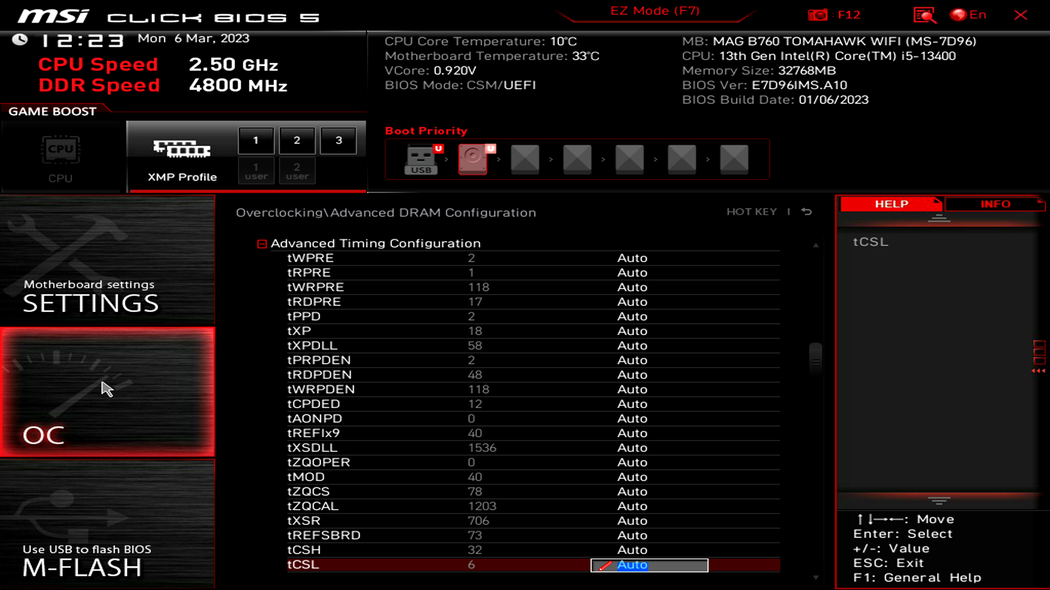Click the XMP Profile memory icon
The width and height of the screenshot is (1050, 590).
click(182, 149)
